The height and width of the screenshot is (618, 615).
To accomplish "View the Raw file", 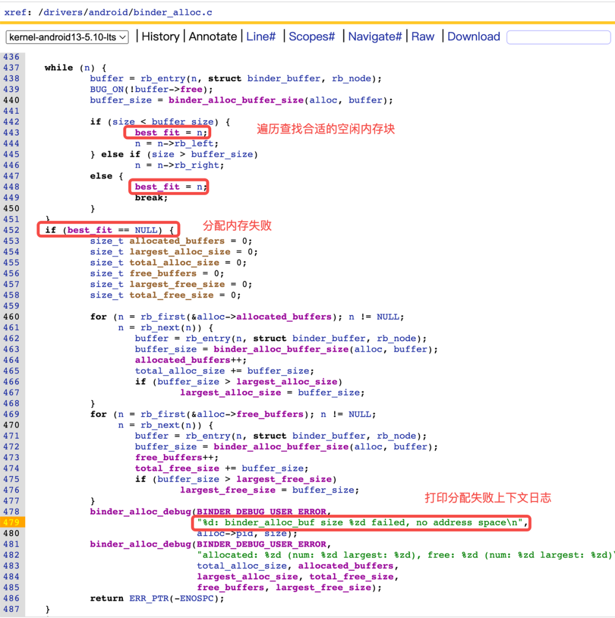I will (x=423, y=36).
